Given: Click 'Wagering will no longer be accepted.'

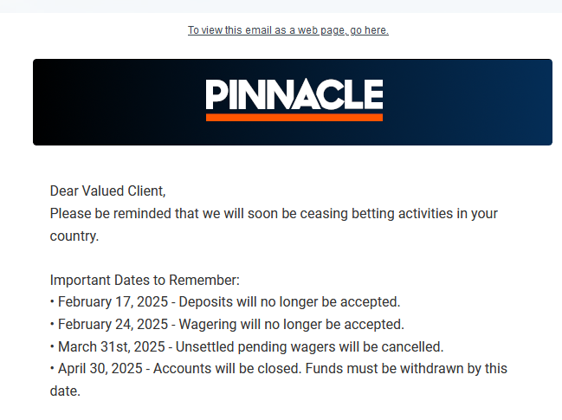Looking at the screenshot, I should 292,325.
